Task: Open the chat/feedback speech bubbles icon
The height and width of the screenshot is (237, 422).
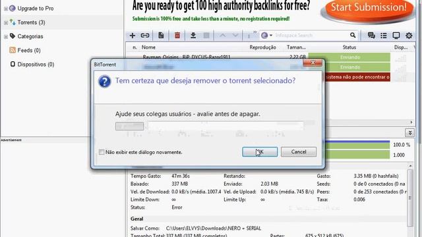Action: 371,36
